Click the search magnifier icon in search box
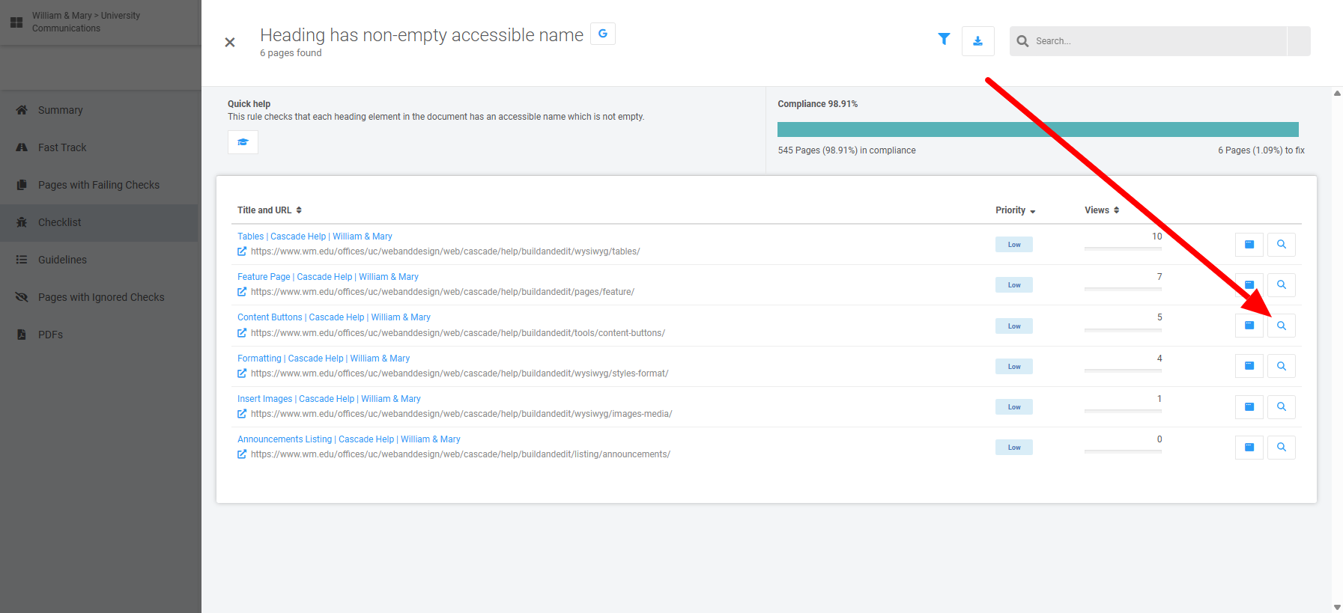 click(1022, 41)
